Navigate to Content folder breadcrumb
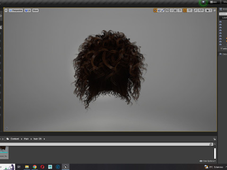Screen dimensions: 227x170 pyautogui.click(x=15, y=139)
